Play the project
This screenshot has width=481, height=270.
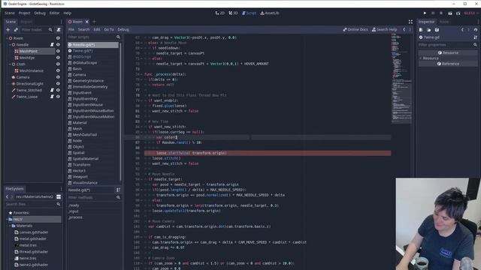[425, 13]
